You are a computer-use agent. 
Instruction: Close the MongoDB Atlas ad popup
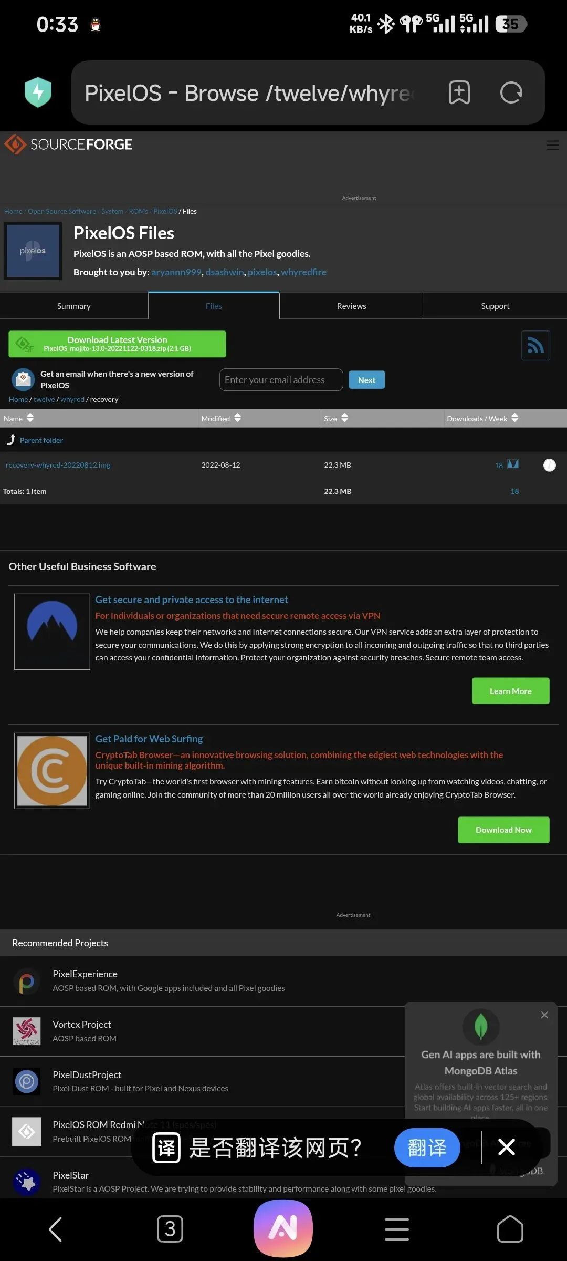[x=544, y=1015]
